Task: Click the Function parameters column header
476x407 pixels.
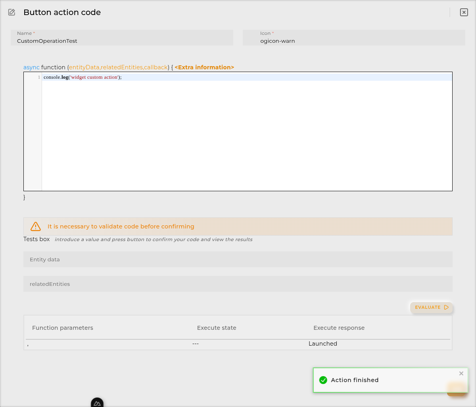Action: pos(62,328)
